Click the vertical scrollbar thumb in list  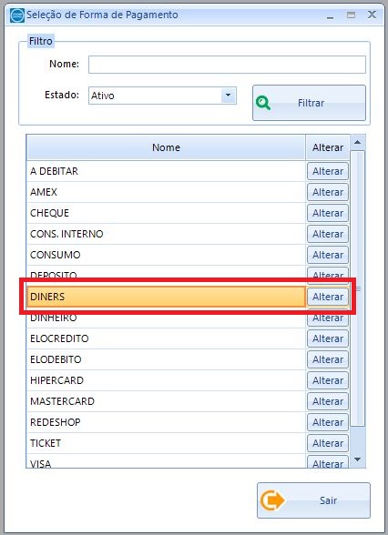[x=358, y=288]
